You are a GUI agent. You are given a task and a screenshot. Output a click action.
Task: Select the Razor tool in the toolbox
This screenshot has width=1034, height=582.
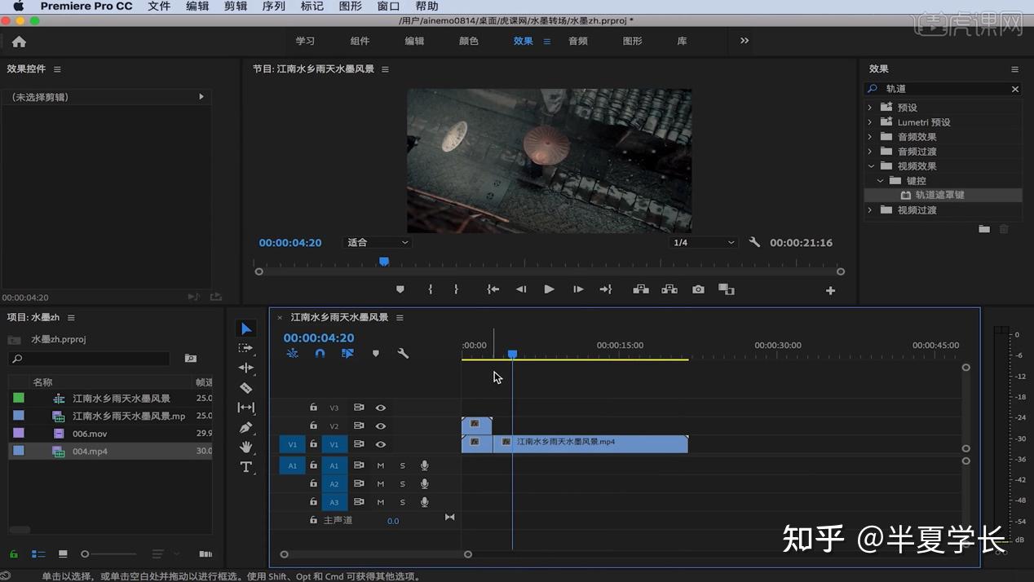[245, 388]
